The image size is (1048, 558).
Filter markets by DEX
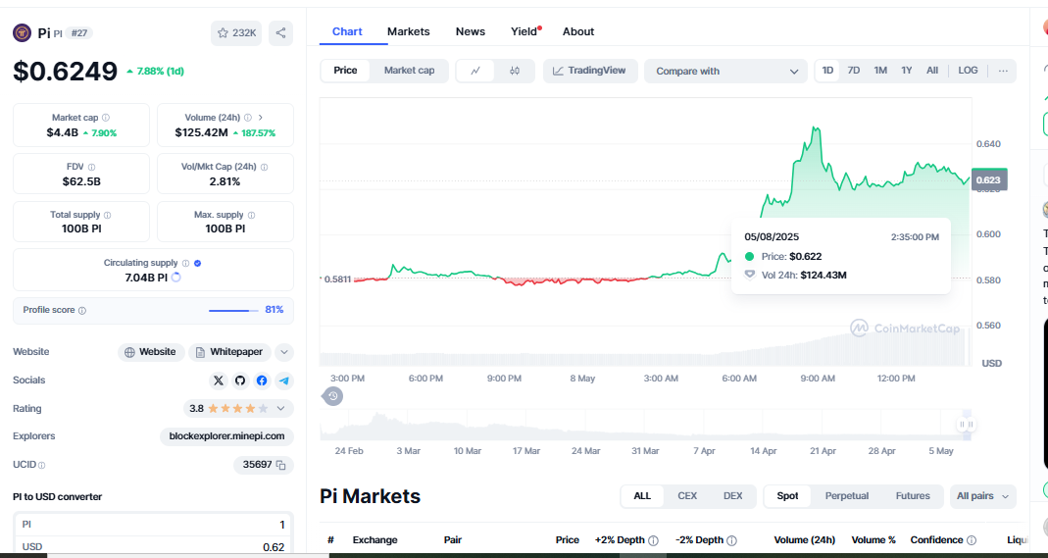point(732,496)
